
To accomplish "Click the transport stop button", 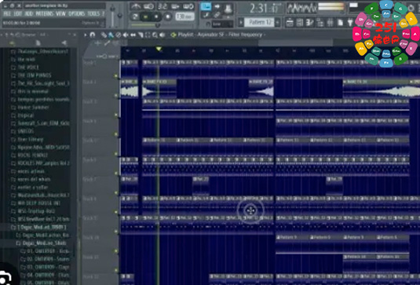I will (x=156, y=16).
